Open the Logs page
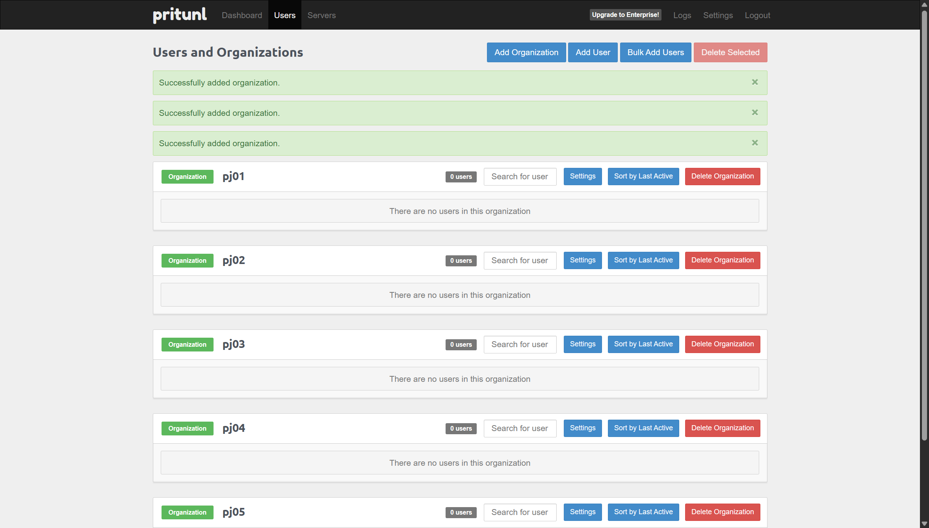The image size is (929, 528). coord(682,15)
